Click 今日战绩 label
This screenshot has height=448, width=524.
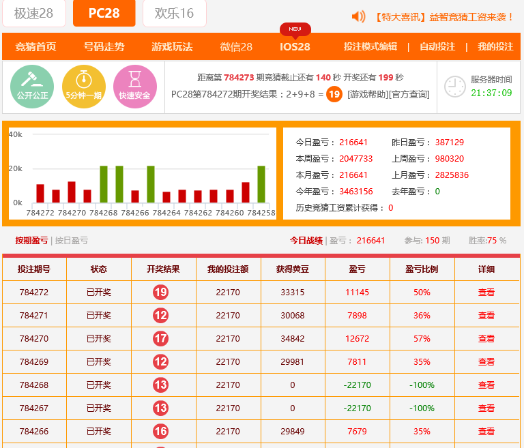(306, 241)
